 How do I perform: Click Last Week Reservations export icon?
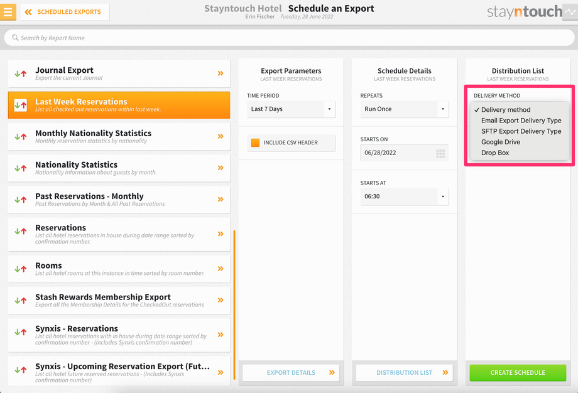(x=21, y=105)
